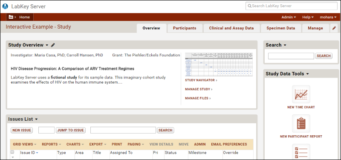The width and height of the screenshot is (341, 160).
Task: Open the Help dropdown menu
Action: [308, 17]
